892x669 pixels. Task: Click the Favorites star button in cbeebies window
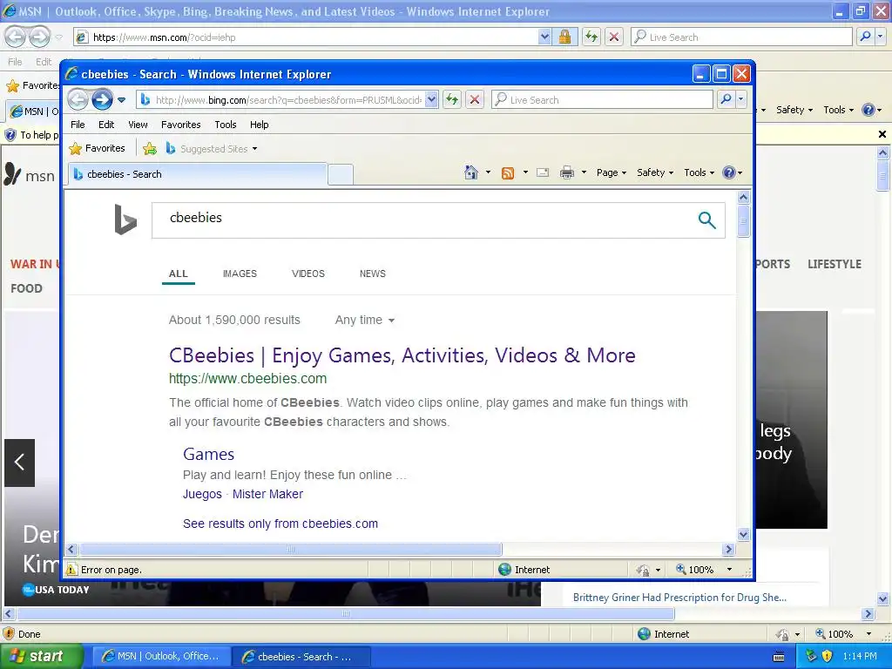[x=98, y=148]
